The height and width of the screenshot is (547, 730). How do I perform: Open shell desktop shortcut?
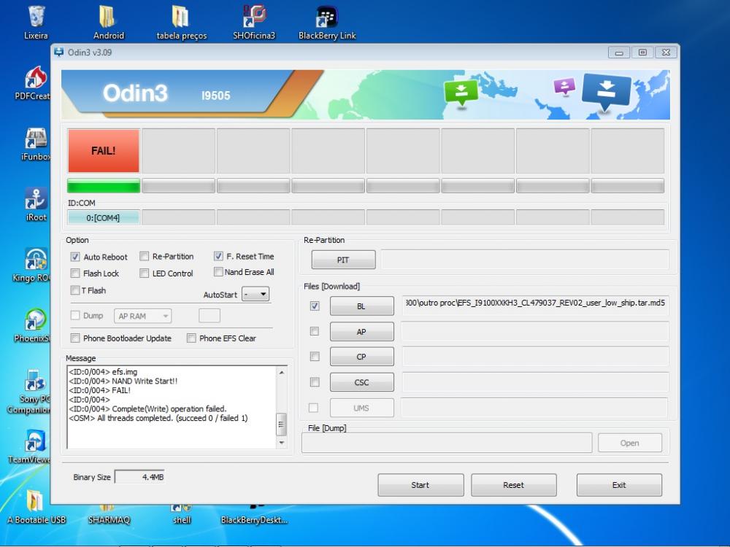pos(182,516)
